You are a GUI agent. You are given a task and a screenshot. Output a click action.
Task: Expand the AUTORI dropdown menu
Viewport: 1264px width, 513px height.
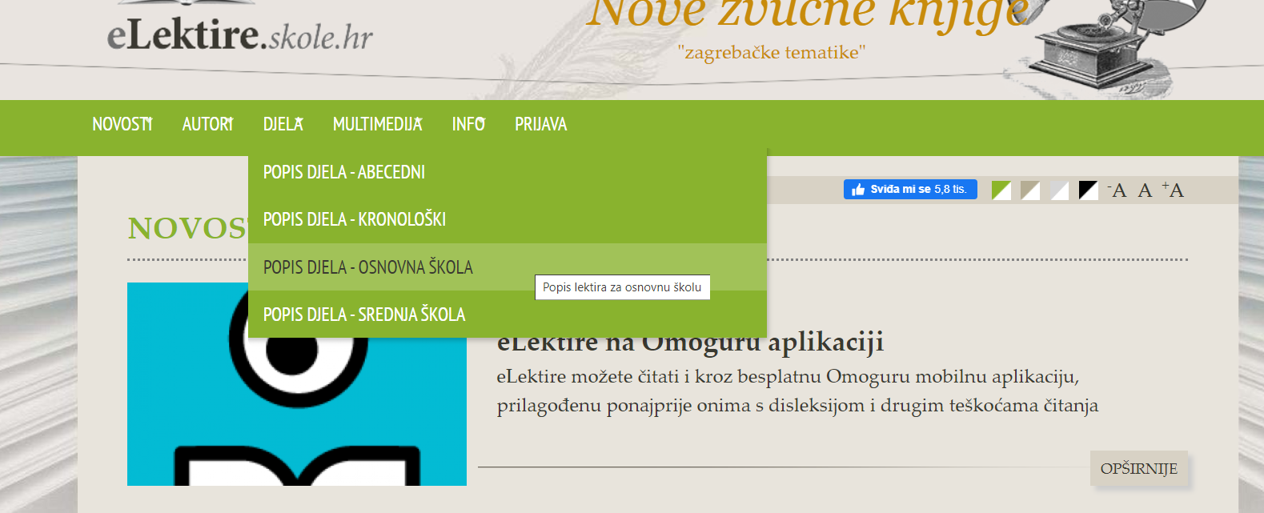pyautogui.click(x=207, y=125)
